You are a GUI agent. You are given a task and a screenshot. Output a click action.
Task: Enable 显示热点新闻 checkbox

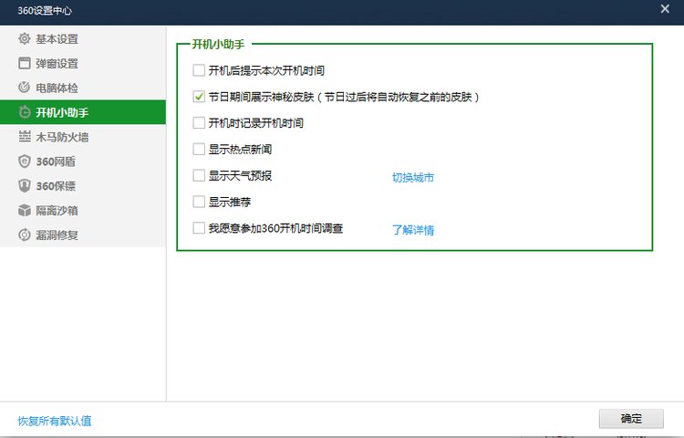[x=199, y=150]
